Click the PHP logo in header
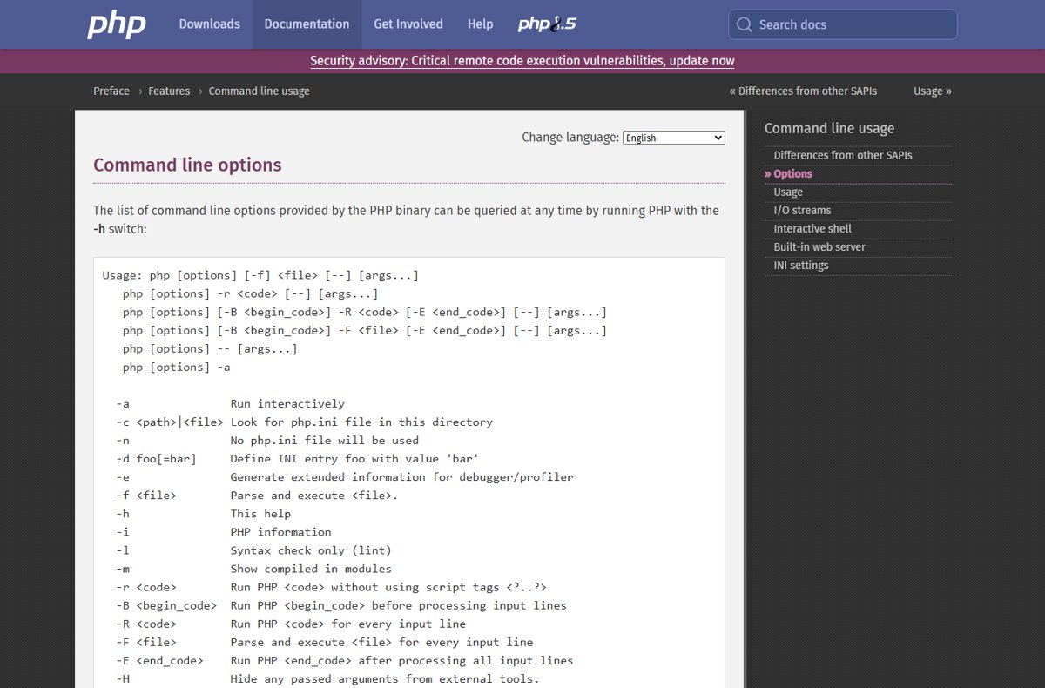This screenshot has width=1045, height=688. pyautogui.click(x=116, y=24)
